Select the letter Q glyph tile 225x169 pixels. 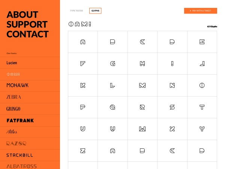click(x=112, y=107)
